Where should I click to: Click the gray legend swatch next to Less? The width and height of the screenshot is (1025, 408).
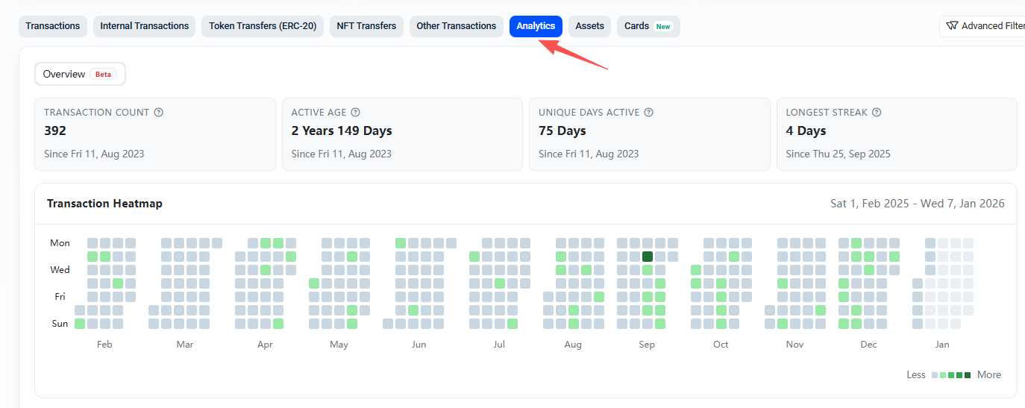point(935,375)
